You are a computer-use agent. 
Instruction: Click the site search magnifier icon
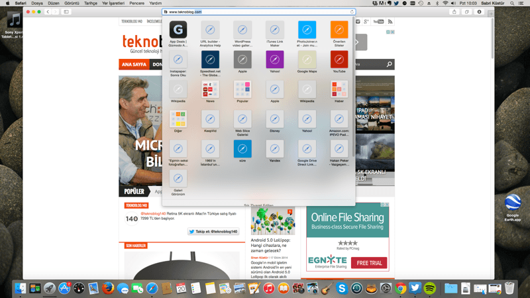(x=390, y=64)
